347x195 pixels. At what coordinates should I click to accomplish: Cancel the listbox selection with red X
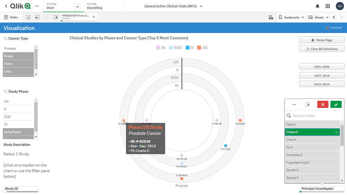pyautogui.click(x=322, y=104)
